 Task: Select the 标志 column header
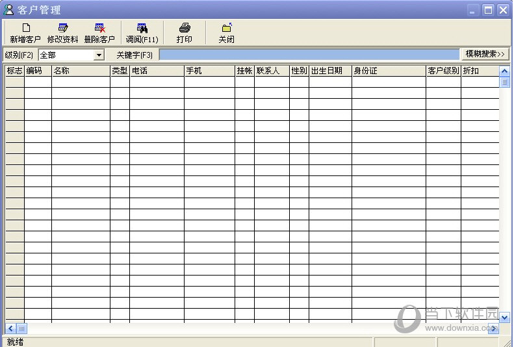[x=15, y=71]
